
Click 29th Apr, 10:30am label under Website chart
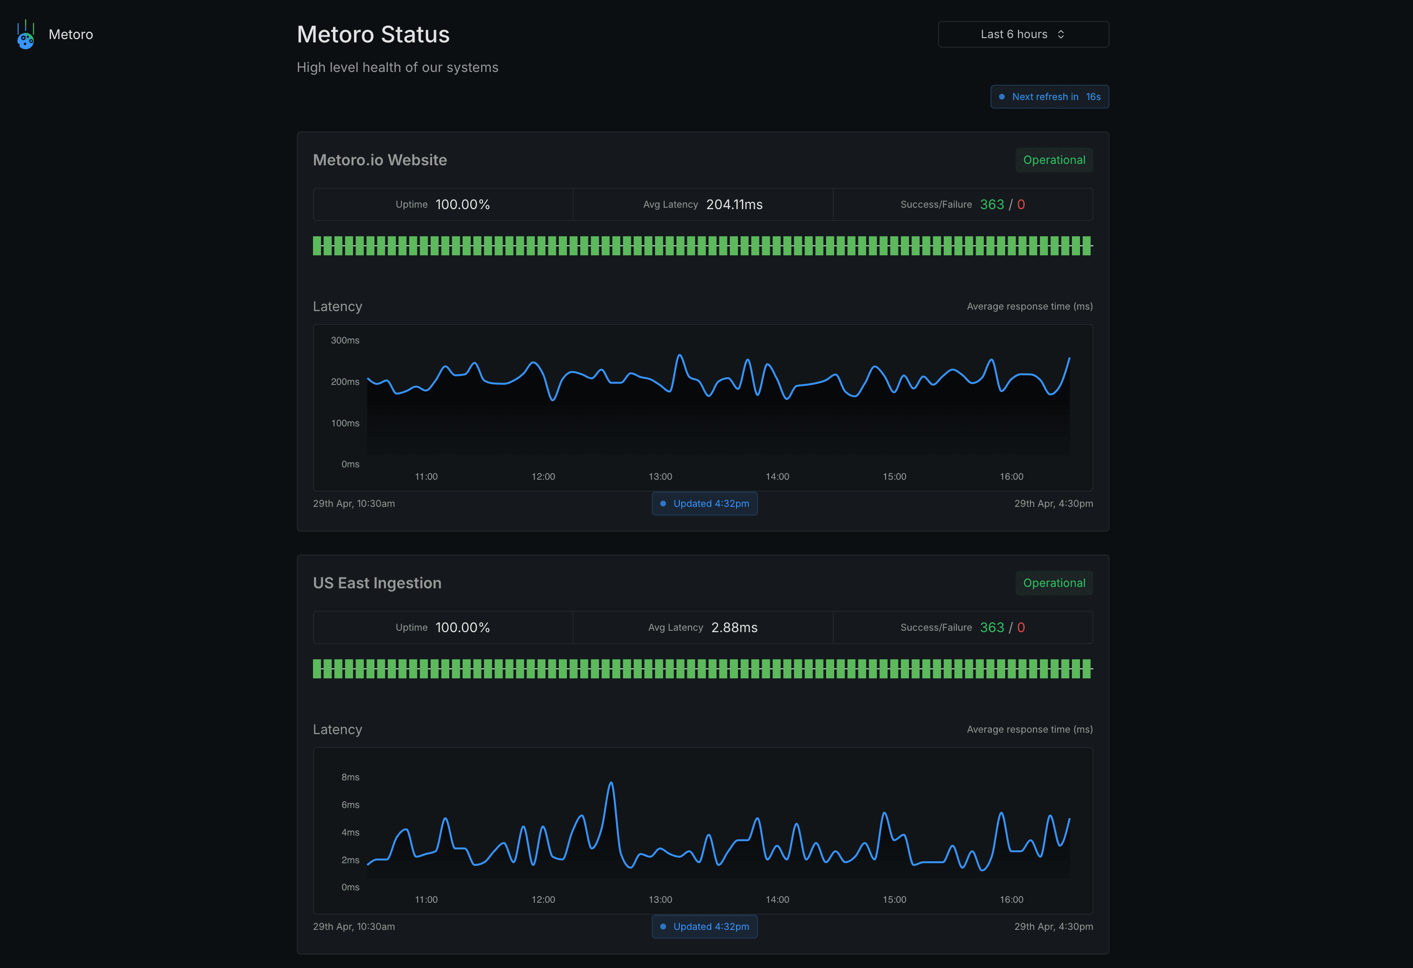point(354,504)
